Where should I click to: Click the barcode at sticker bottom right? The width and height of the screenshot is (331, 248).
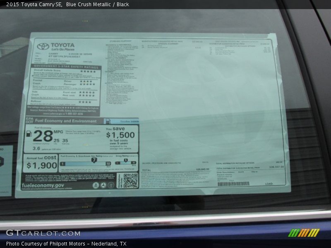[x=233, y=184]
